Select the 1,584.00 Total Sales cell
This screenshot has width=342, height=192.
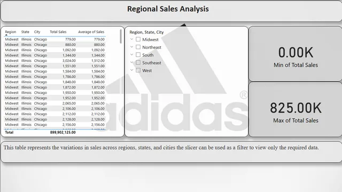69,71
